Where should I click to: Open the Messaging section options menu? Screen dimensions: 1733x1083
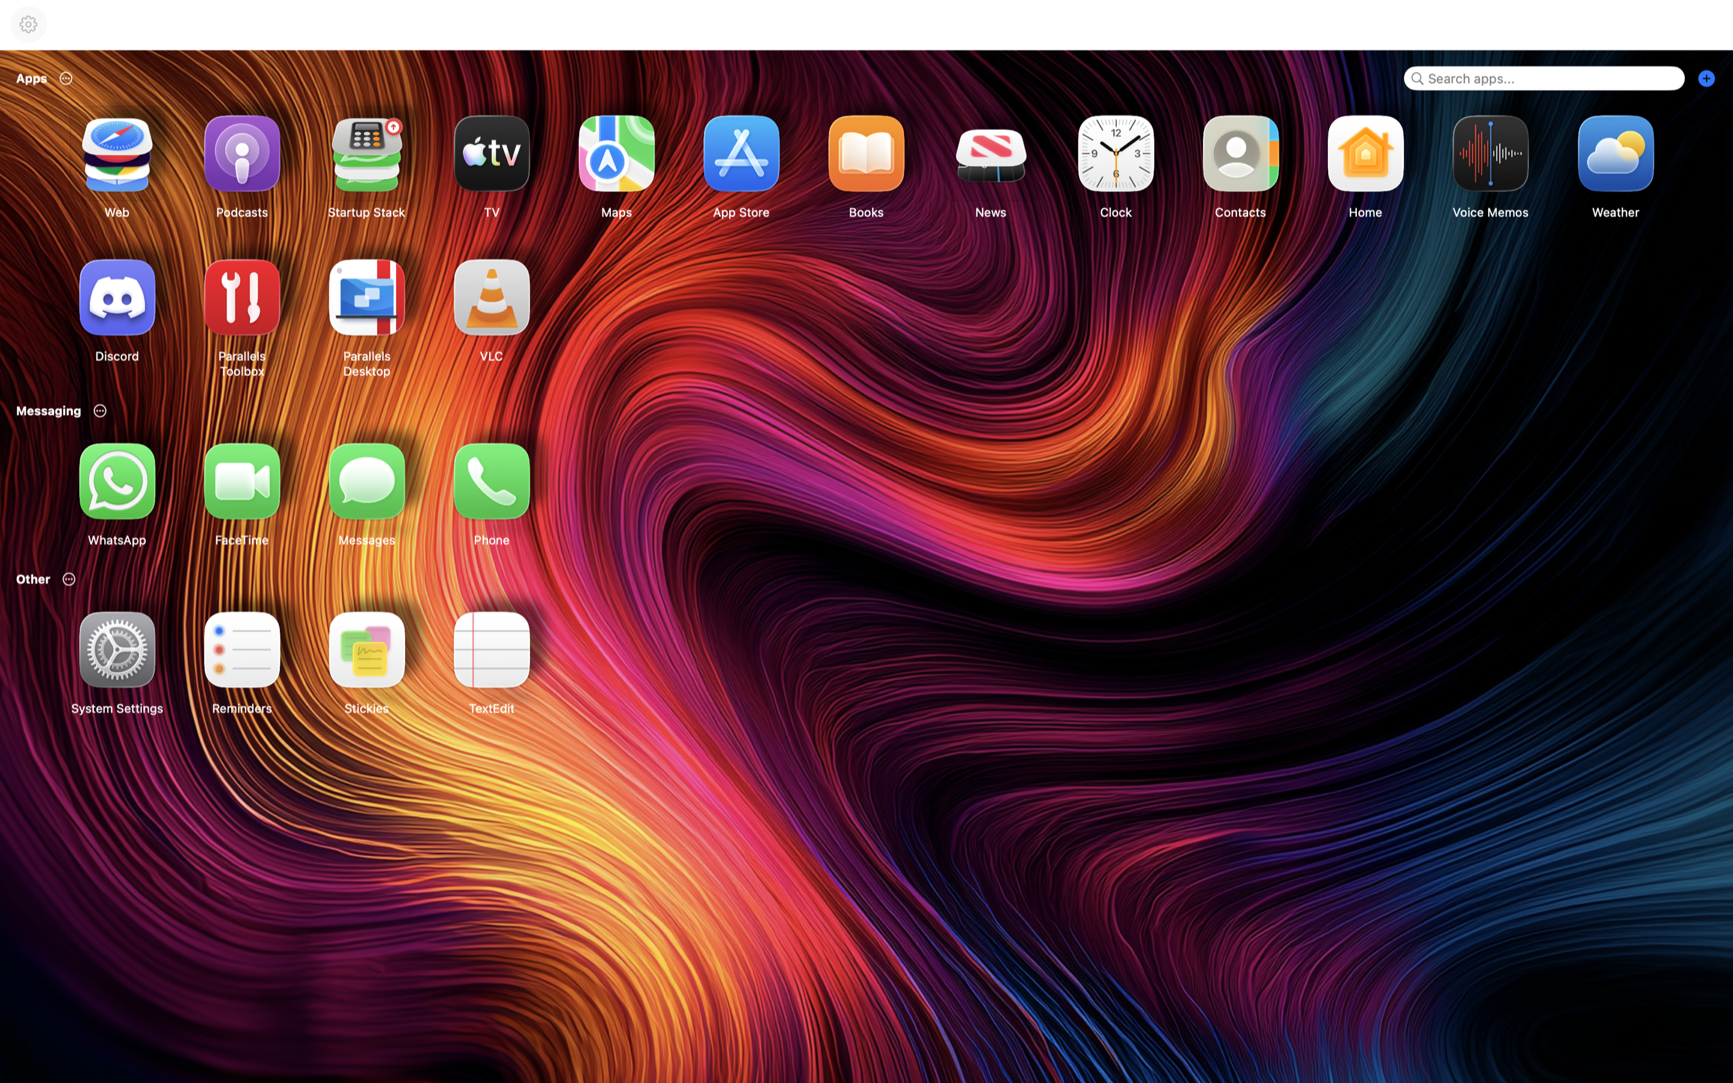tap(99, 410)
